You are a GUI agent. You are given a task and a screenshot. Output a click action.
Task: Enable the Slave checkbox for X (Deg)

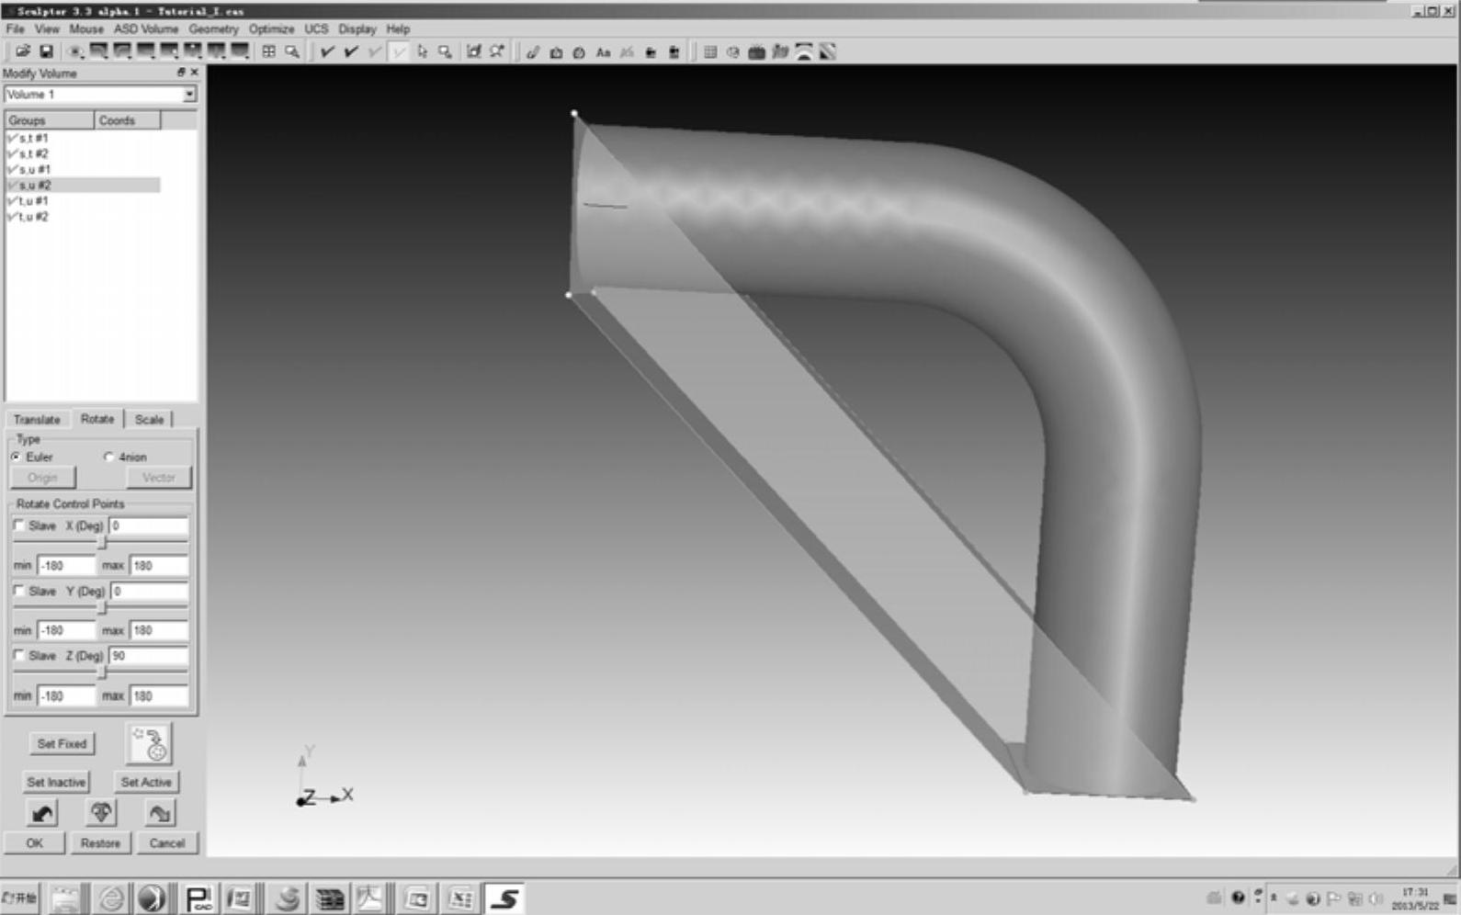point(19,525)
